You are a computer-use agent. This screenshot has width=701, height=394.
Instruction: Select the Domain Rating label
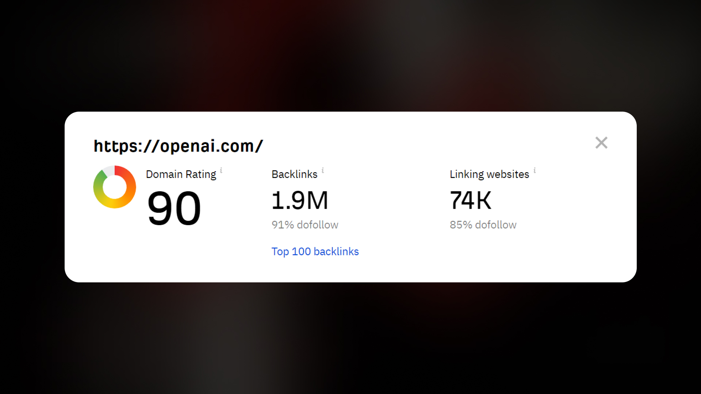[181, 174]
